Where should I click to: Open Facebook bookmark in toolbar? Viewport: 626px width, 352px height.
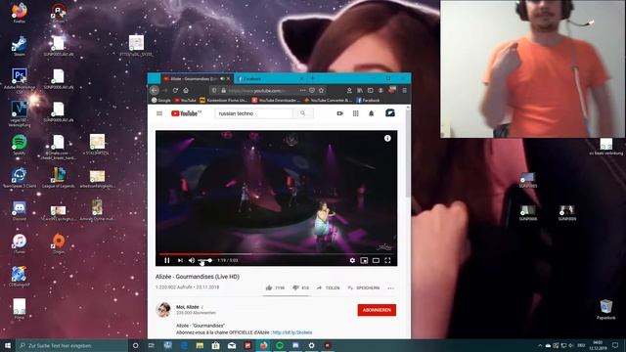[368, 100]
